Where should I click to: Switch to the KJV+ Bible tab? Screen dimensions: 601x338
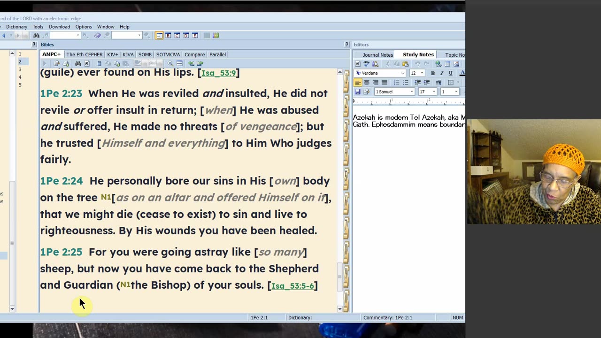click(113, 54)
